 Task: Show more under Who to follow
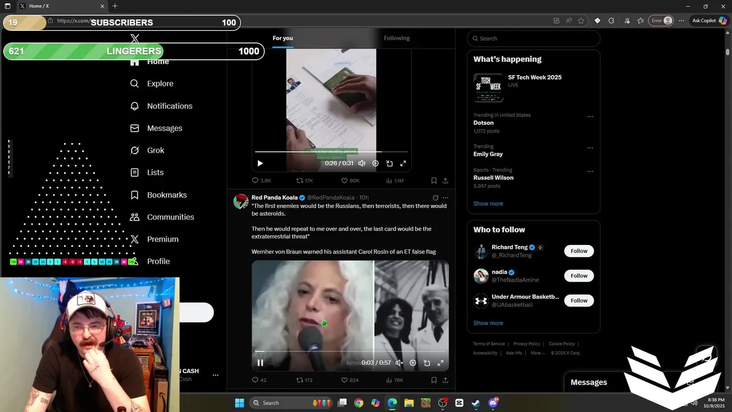488,323
